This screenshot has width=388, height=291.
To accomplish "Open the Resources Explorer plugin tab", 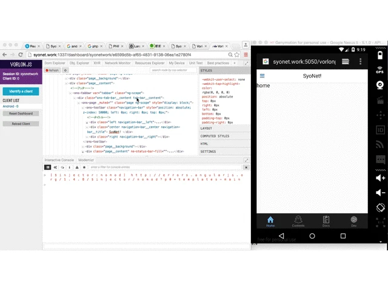I will [x=150, y=63].
